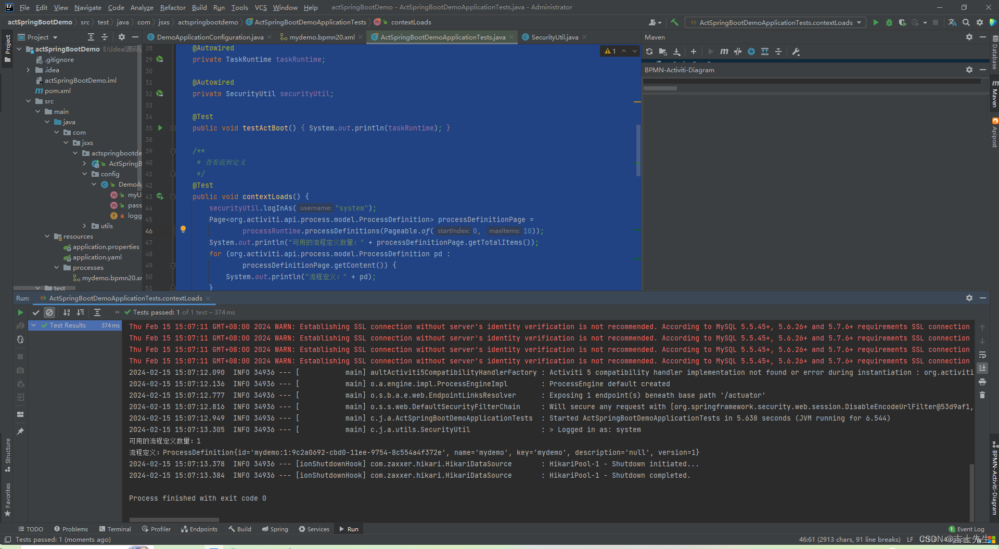999x549 pixels.
Task: Generate sources and update folders in Maven
Action: click(663, 51)
